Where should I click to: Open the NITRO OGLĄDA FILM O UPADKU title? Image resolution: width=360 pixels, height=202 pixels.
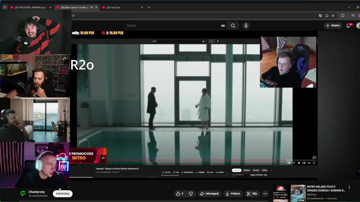click(x=326, y=189)
